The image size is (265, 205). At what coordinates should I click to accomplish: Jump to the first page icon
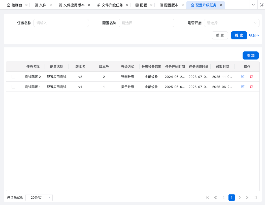tap(208, 197)
